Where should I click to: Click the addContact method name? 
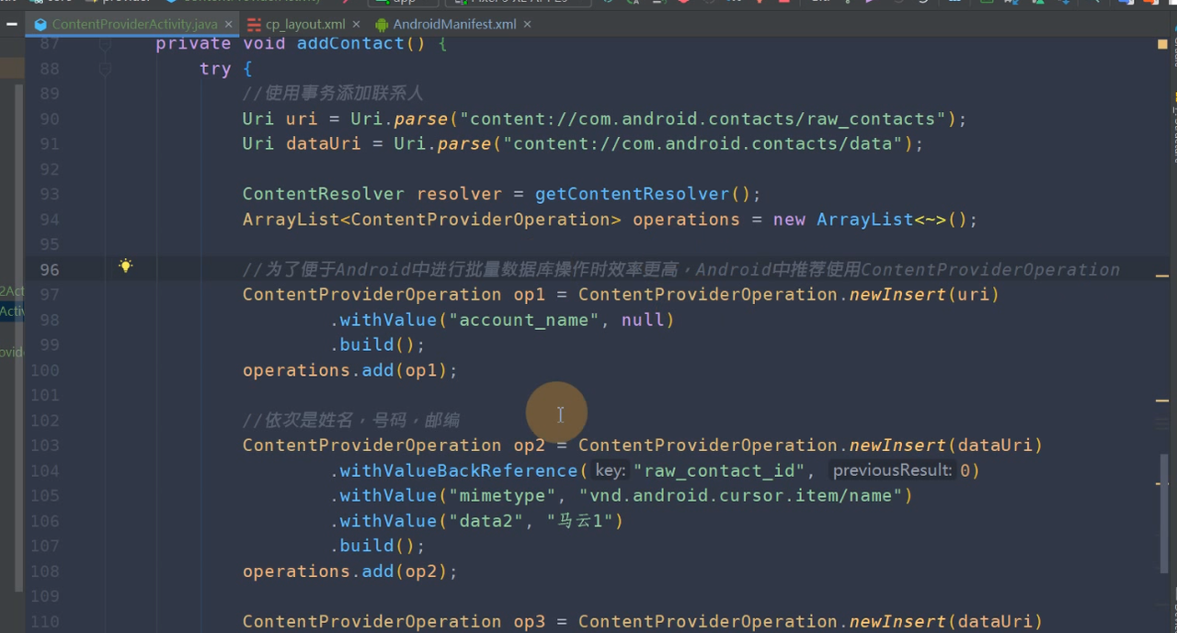click(x=349, y=43)
